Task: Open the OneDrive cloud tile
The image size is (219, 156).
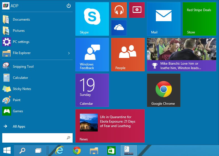Action: click(119, 28)
